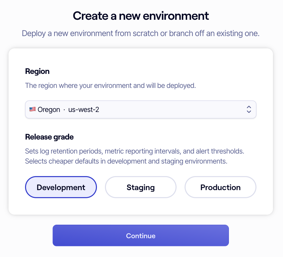This screenshot has height=257, width=283.
Task: Click the Release grade section heading
Action: point(49,137)
